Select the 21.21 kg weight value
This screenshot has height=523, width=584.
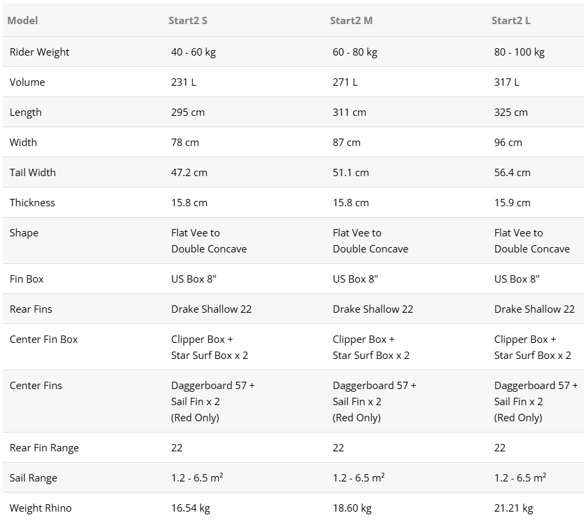tap(514, 508)
